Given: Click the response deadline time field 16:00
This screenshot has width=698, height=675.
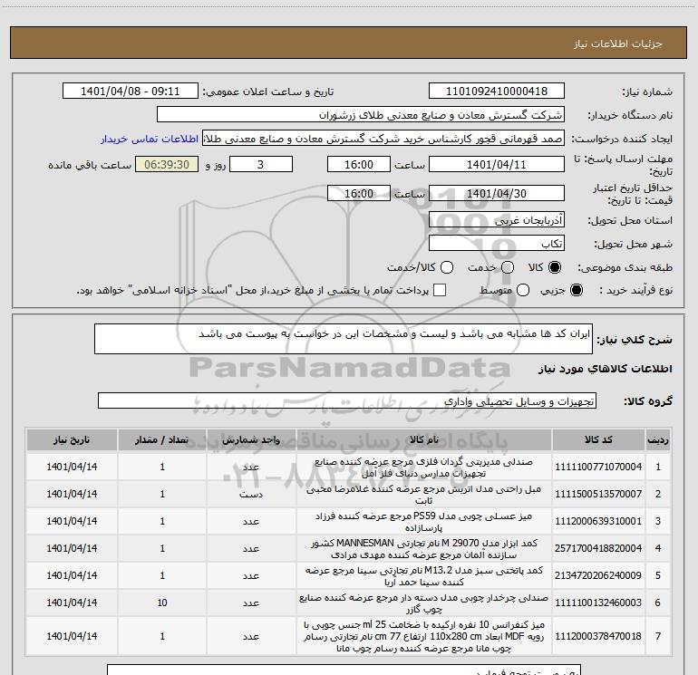Looking at the screenshot, I should 359,164.
